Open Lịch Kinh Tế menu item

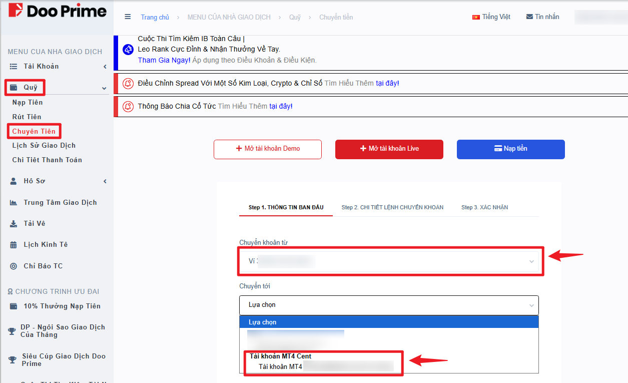click(46, 245)
